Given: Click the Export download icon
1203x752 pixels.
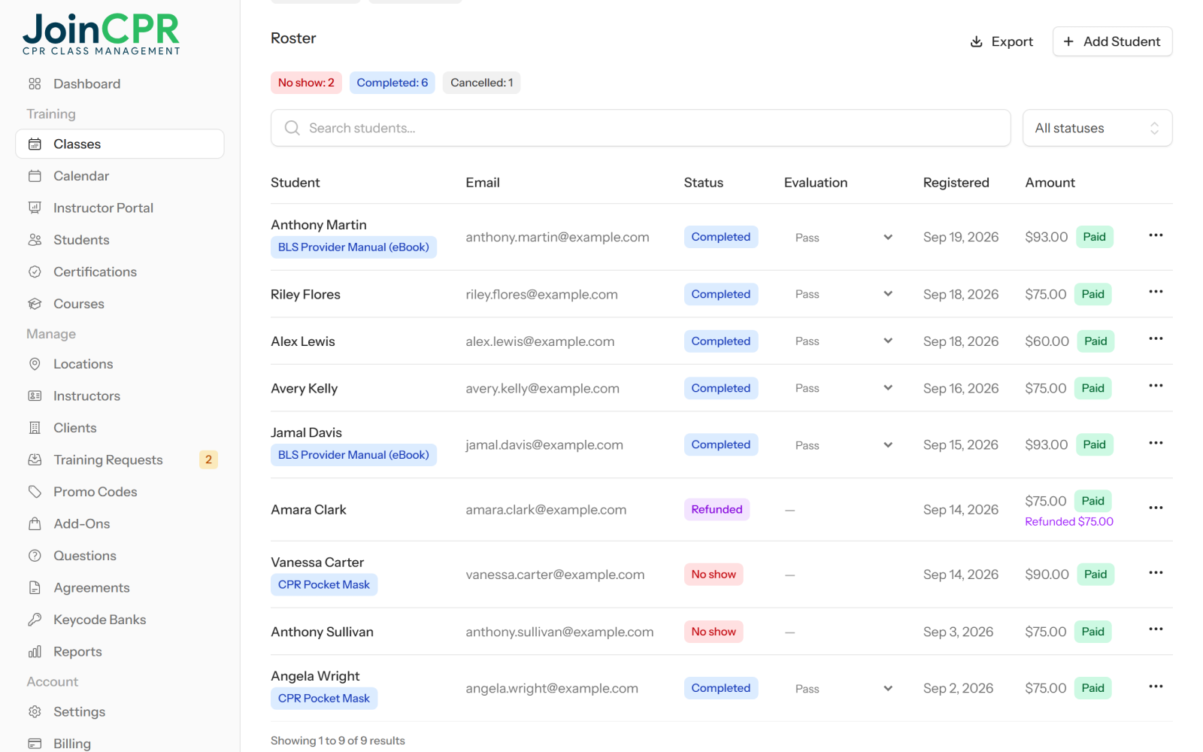Looking at the screenshot, I should (x=977, y=41).
